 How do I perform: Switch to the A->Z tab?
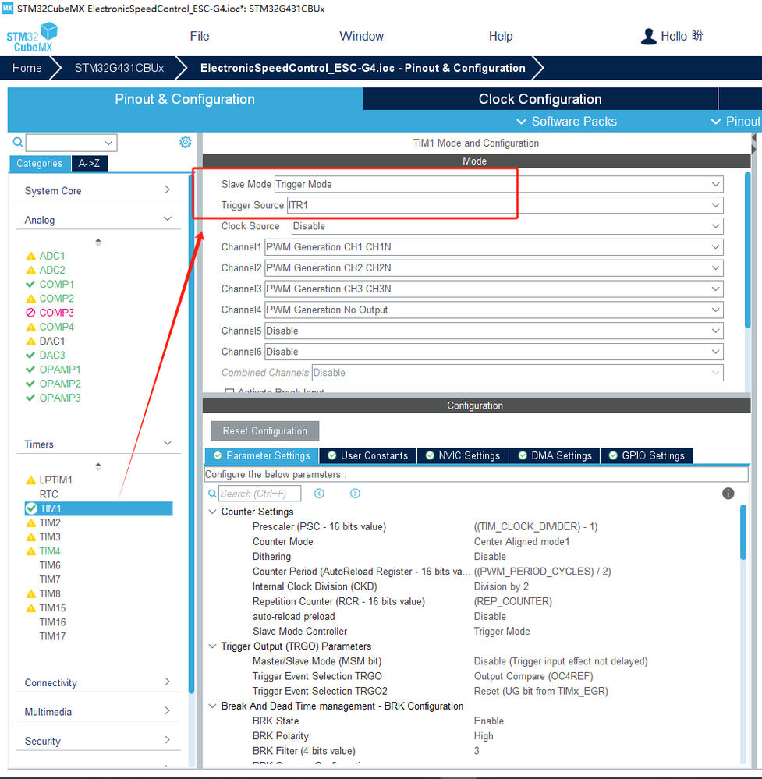coord(89,163)
